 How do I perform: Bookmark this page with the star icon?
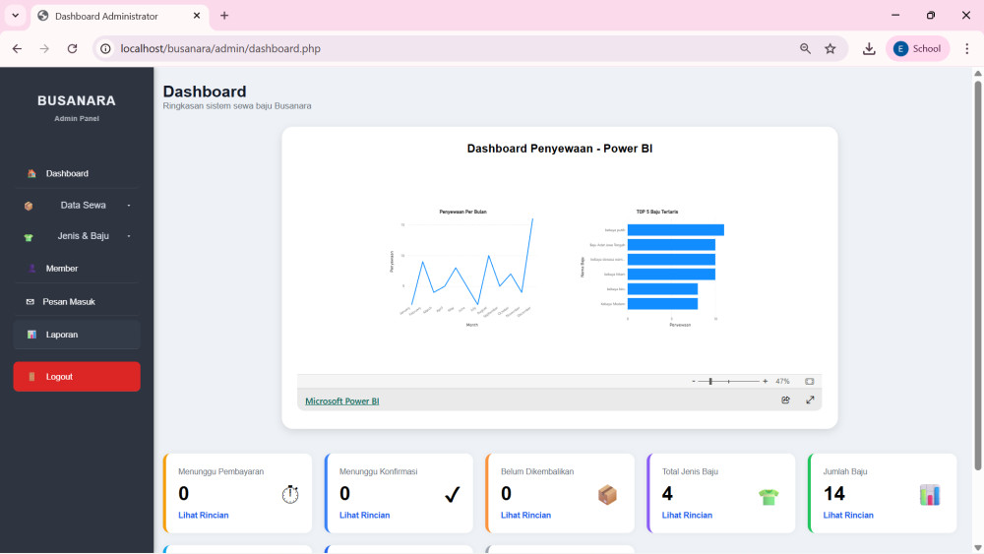pos(830,48)
